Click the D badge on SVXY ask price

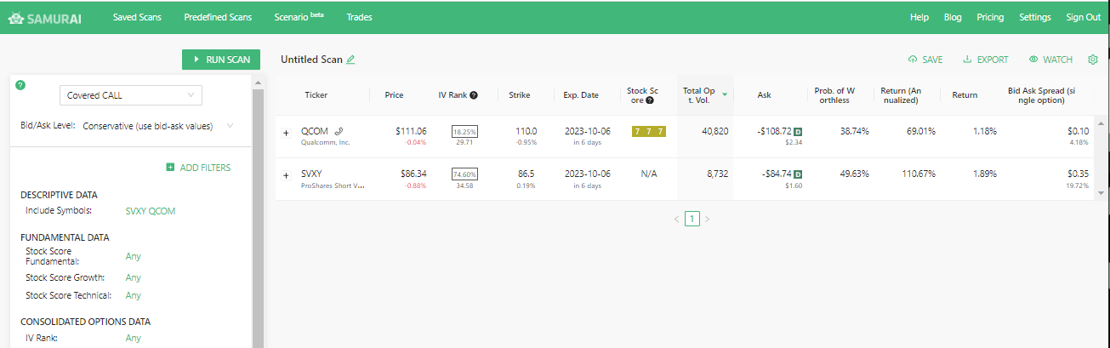(798, 174)
